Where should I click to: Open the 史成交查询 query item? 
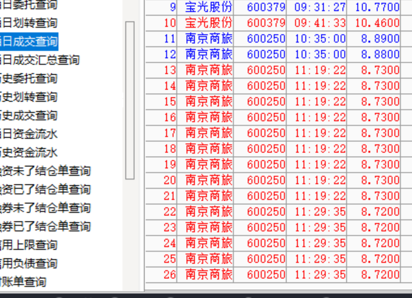pyautogui.click(x=28, y=115)
